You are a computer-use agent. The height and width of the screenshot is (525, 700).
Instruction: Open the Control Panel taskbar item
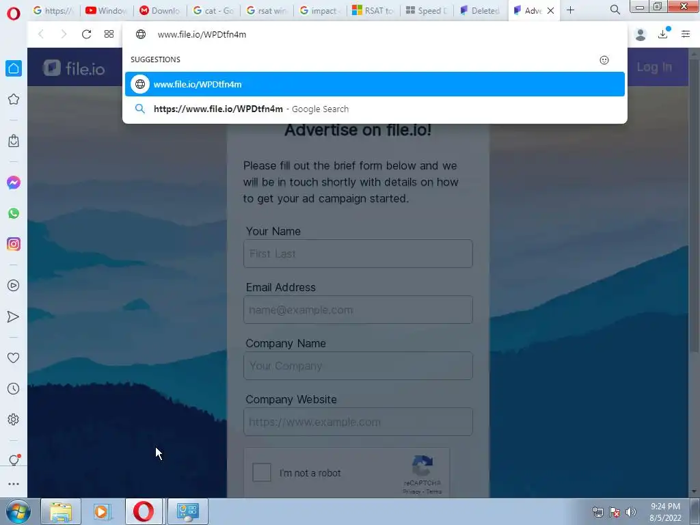click(187, 511)
